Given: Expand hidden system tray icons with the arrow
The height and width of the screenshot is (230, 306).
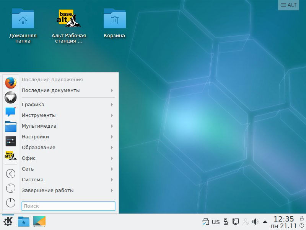Looking at the screenshot, I should tap(264, 222).
